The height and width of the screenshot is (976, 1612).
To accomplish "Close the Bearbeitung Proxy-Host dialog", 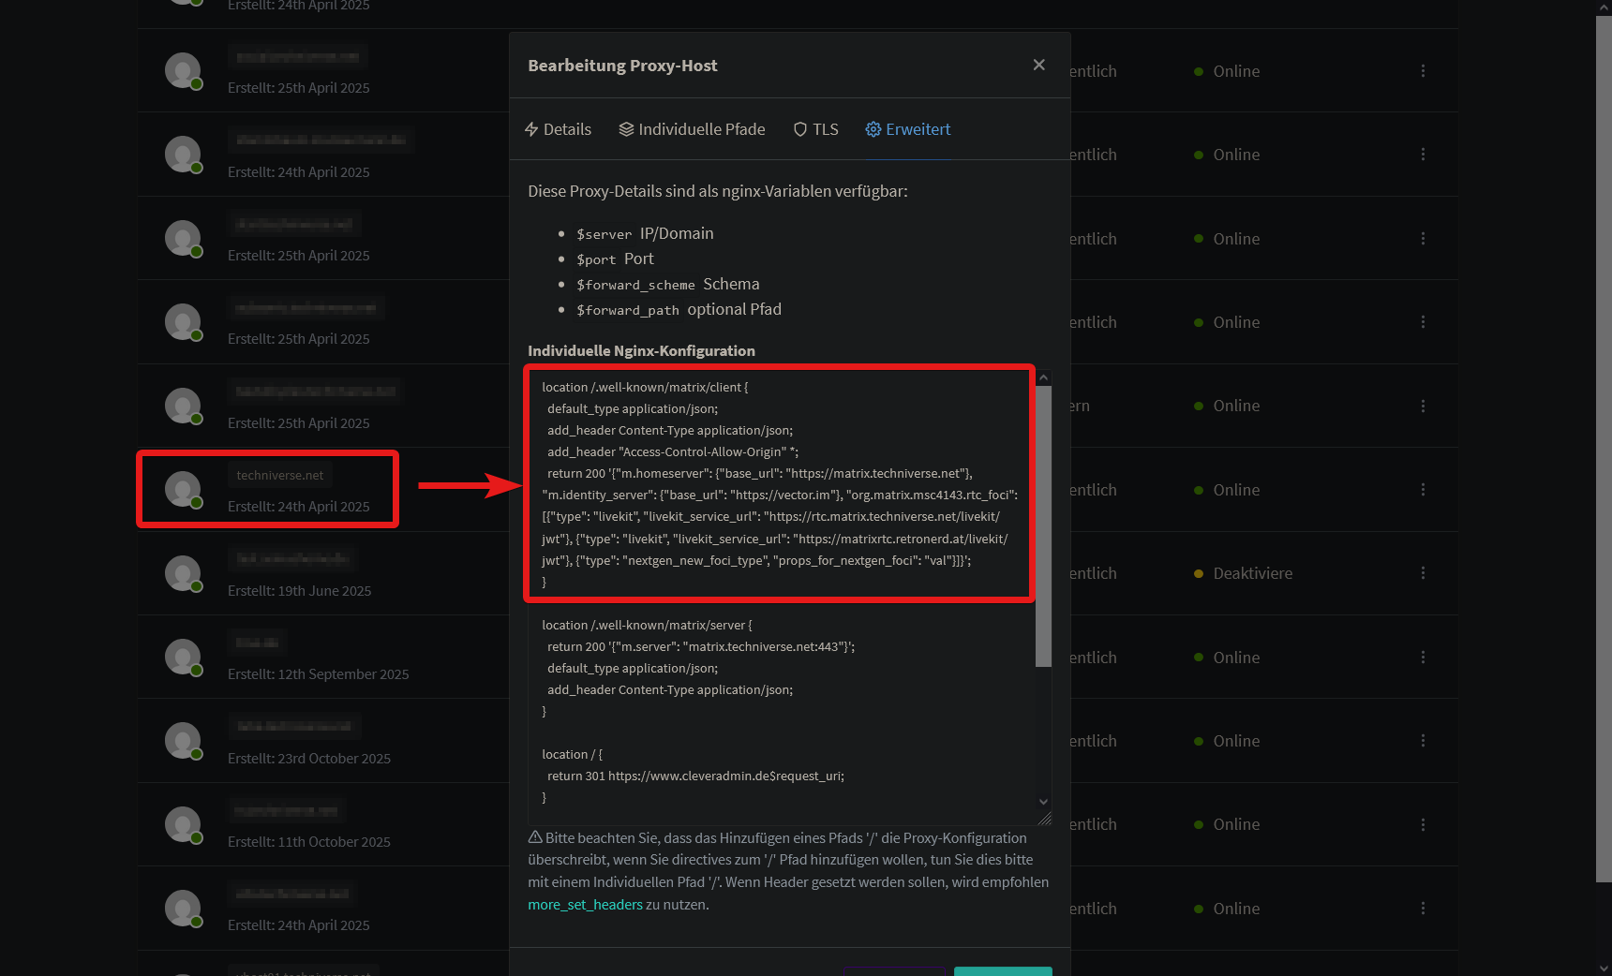I will [1038, 65].
